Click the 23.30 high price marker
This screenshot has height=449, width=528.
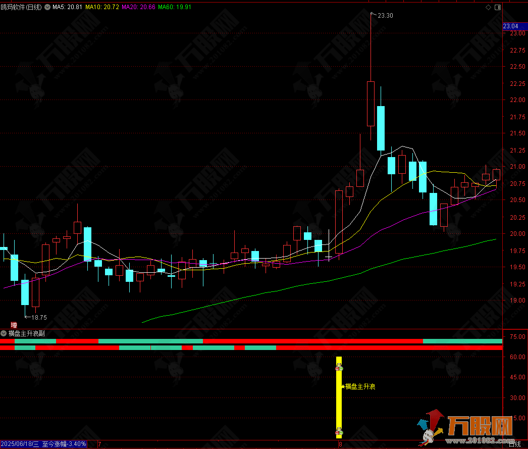coord(385,16)
